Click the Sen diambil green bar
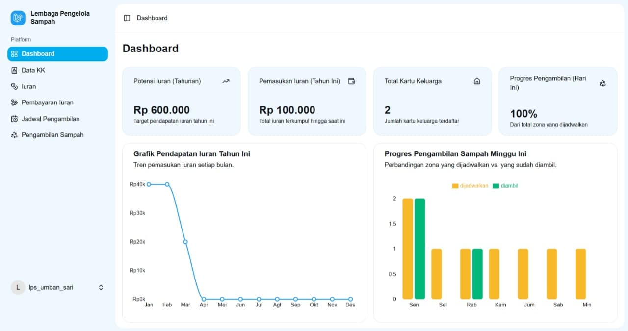This screenshot has height=331, width=628. [x=419, y=249]
